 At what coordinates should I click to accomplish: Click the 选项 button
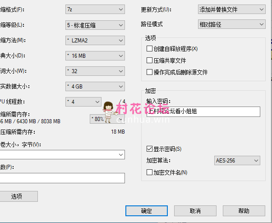17,196
